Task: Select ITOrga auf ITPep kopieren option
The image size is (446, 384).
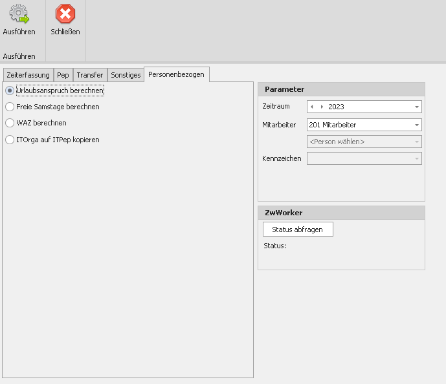Action: (10, 140)
